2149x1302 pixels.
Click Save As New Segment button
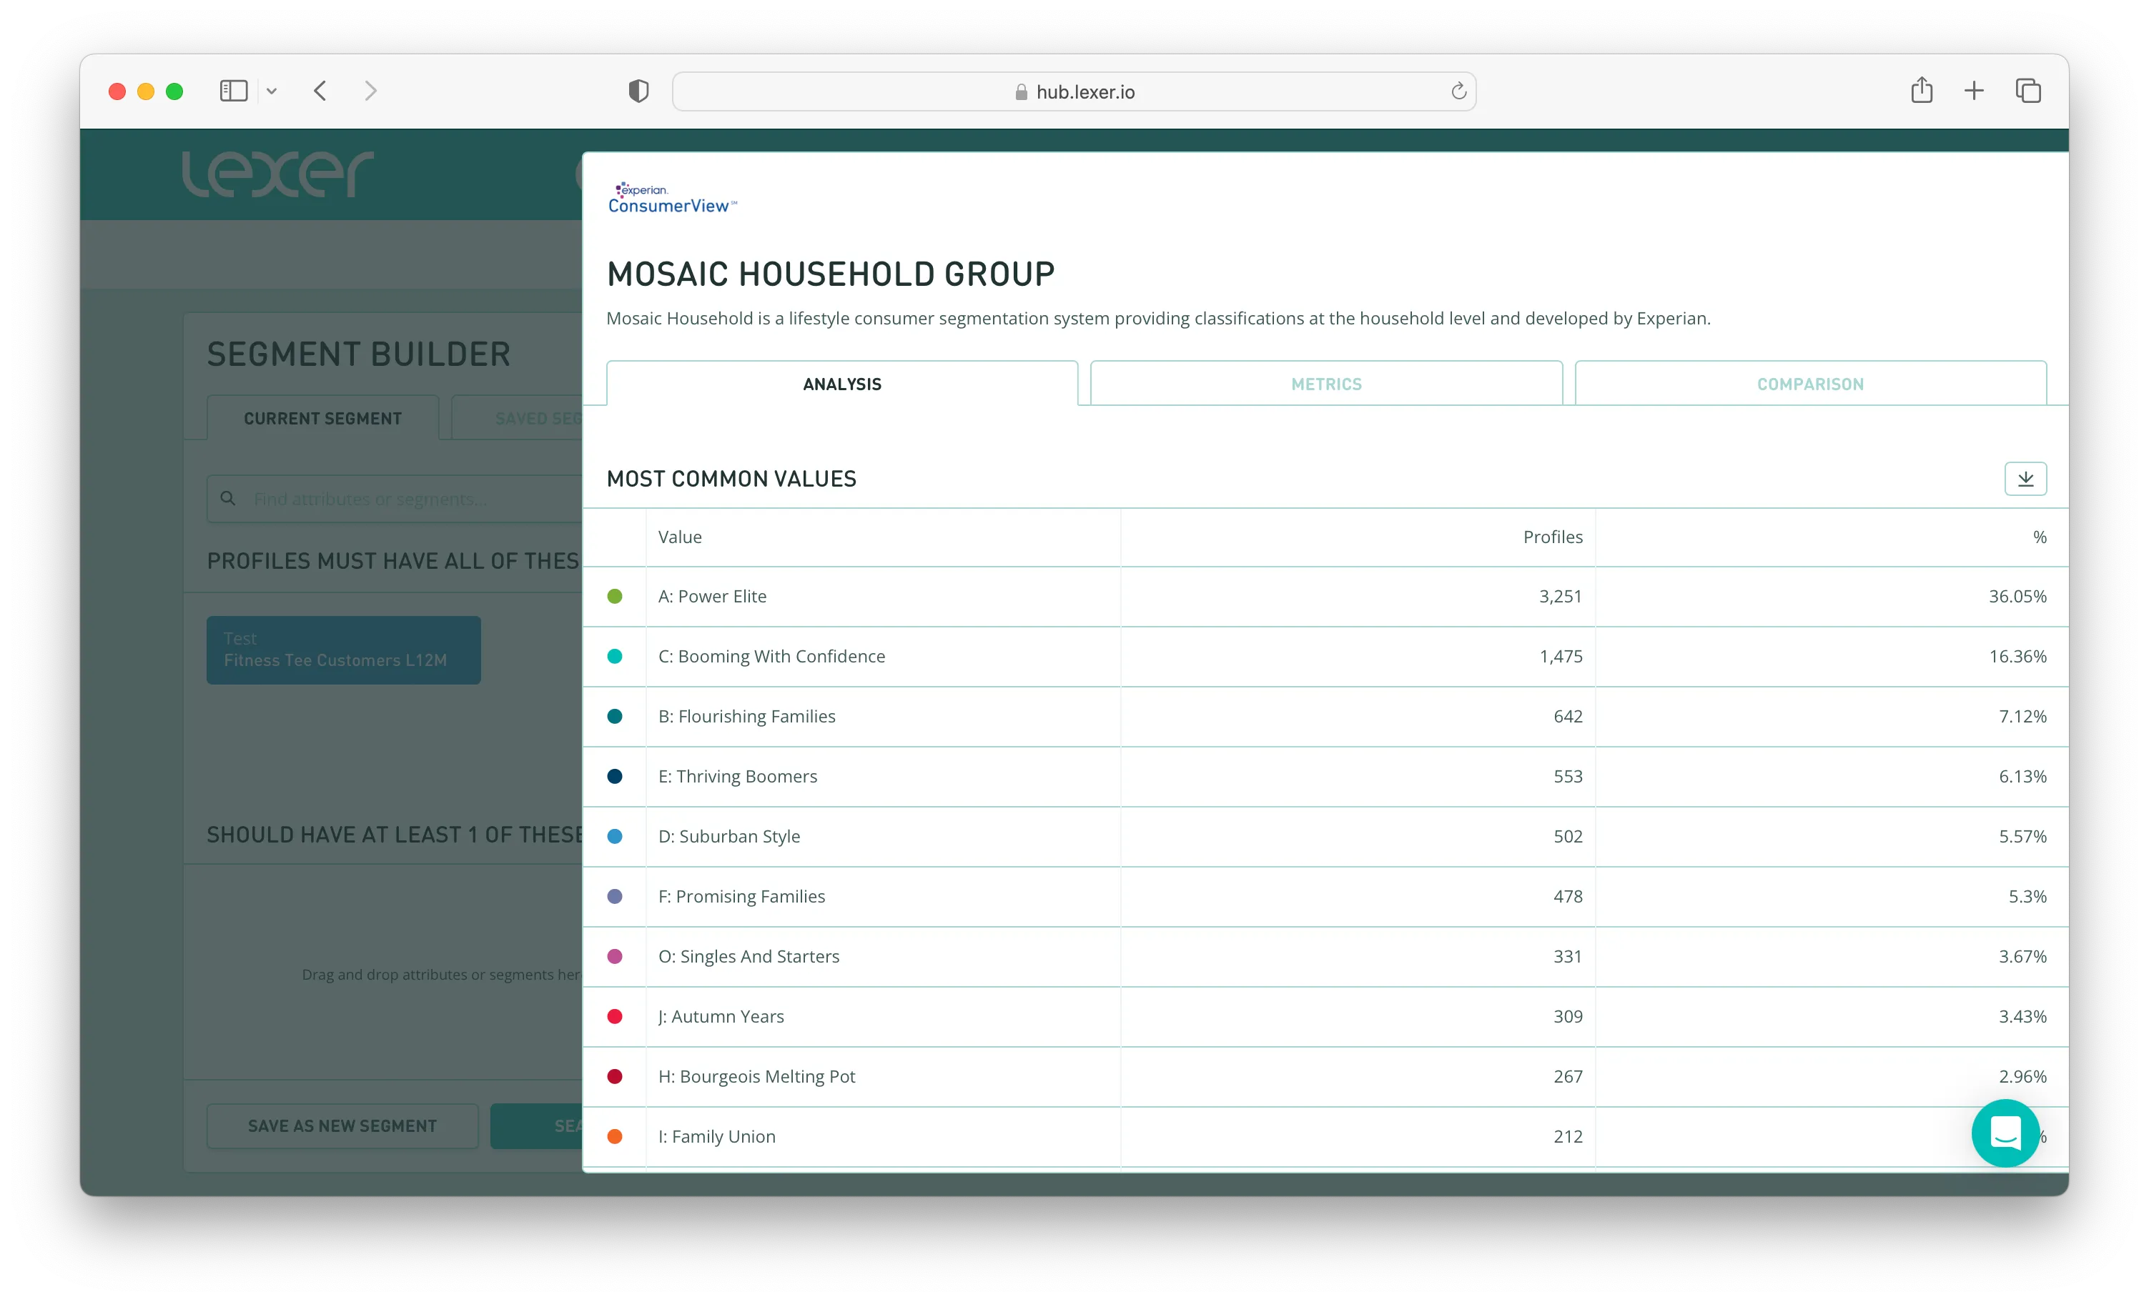(342, 1125)
